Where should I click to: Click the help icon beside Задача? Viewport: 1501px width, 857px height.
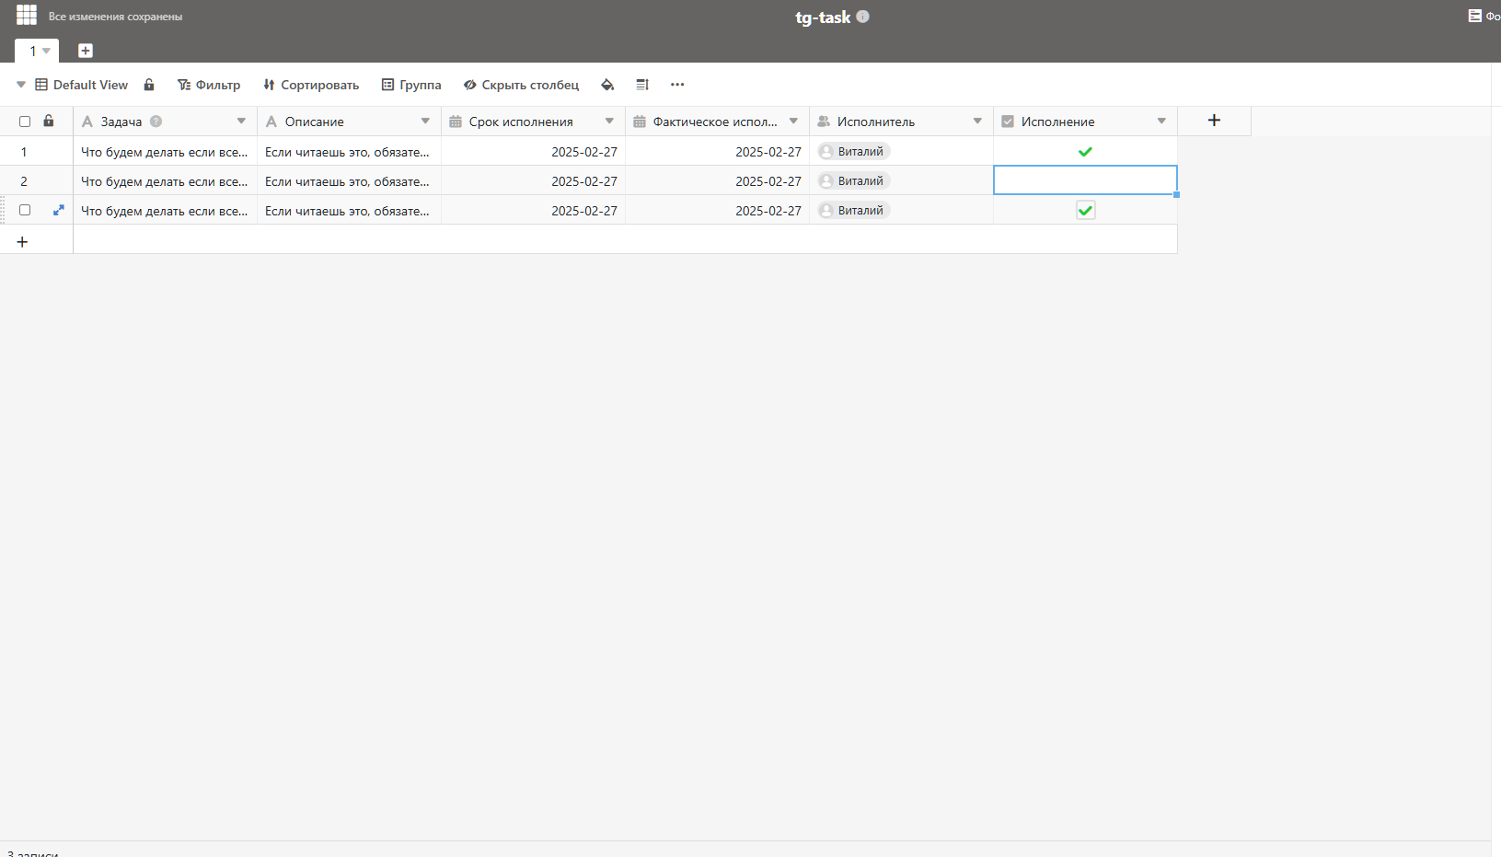pos(156,122)
